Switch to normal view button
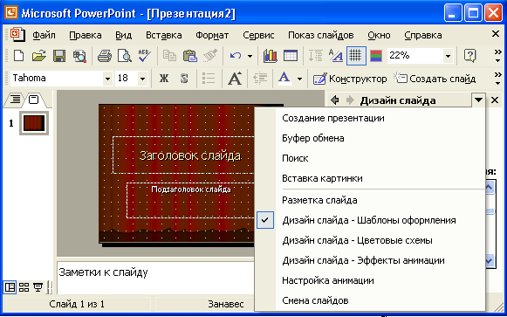 tap(10, 287)
